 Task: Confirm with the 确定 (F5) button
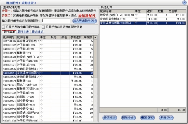(x=147, y=118)
